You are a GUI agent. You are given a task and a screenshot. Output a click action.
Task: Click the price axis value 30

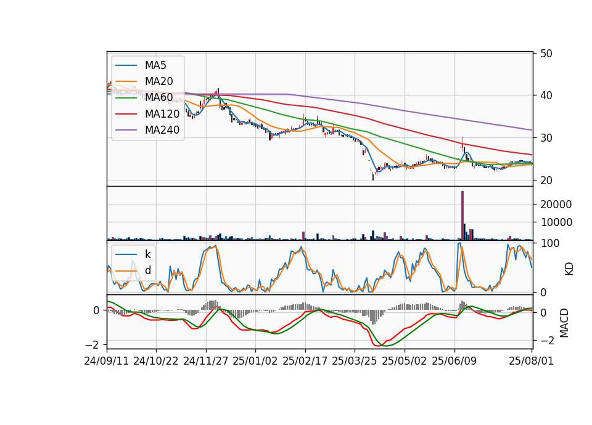pyautogui.click(x=546, y=138)
